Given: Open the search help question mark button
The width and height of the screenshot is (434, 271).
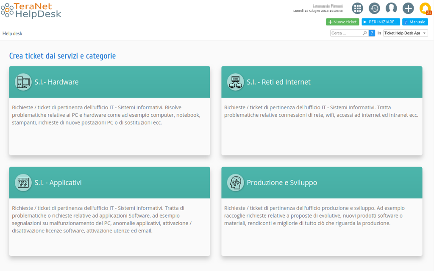Looking at the screenshot, I should coord(372,33).
